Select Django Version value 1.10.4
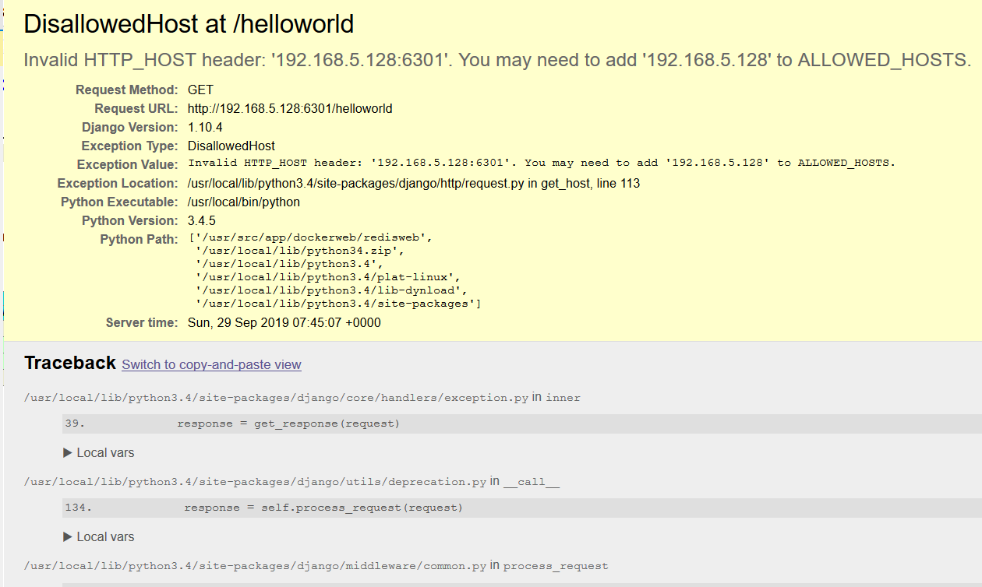982x587 pixels. 205,128
